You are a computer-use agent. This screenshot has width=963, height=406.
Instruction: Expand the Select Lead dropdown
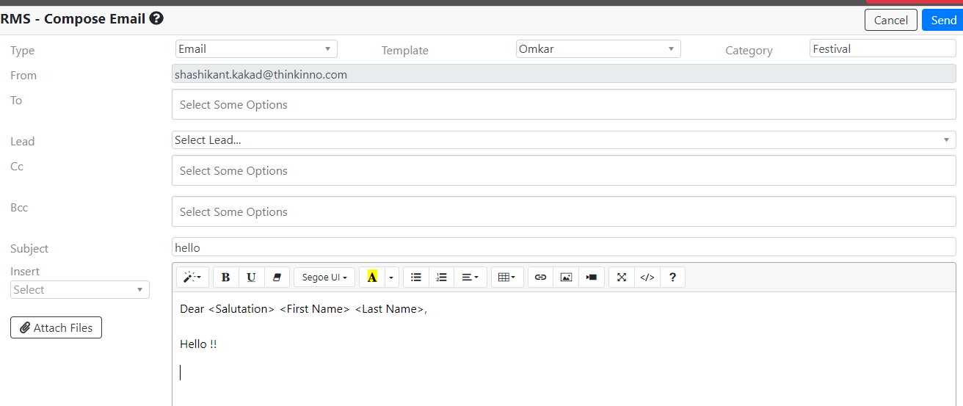(x=564, y=139)
